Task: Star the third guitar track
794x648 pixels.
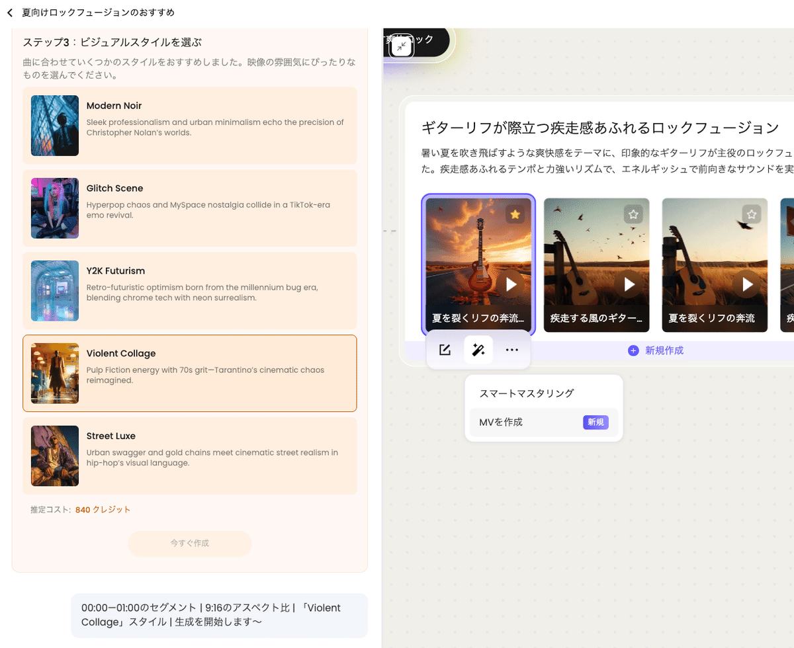Action: [751, 214]
